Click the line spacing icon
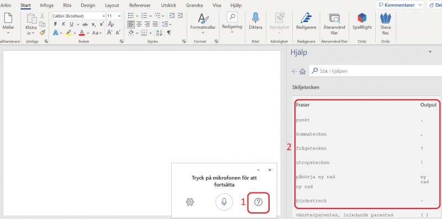Image resolution: width=442 pixels, height=219 pixels. 165,24
